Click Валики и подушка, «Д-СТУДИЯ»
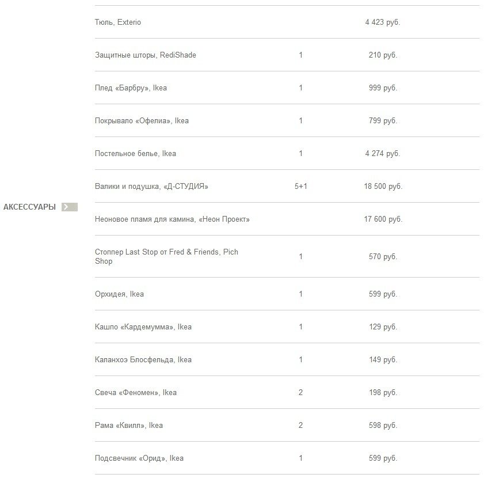The width and height of the screenshot is (484, 478). (151, 187)
